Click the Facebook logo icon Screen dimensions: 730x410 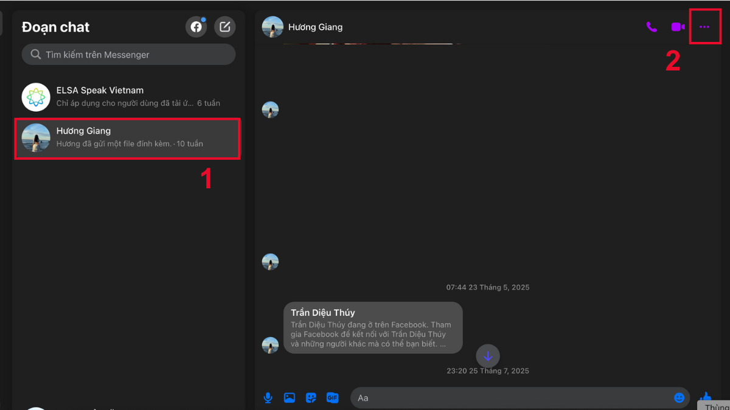pyautogui.click(x=196, y=27)
